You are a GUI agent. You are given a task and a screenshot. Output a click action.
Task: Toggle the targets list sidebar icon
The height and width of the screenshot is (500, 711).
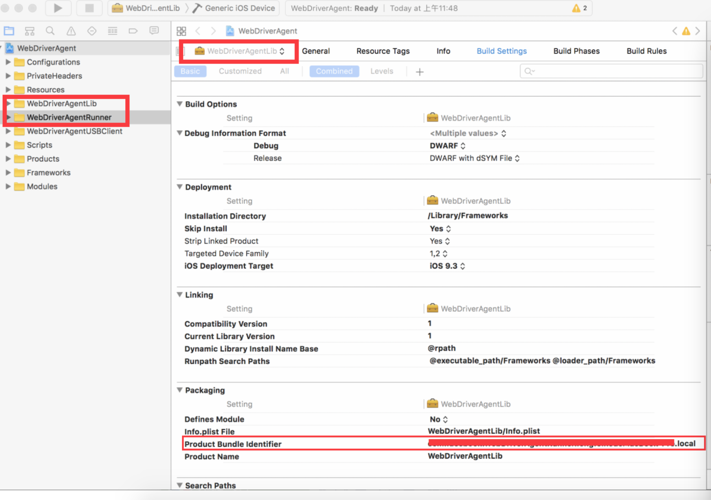coord(180,51)
